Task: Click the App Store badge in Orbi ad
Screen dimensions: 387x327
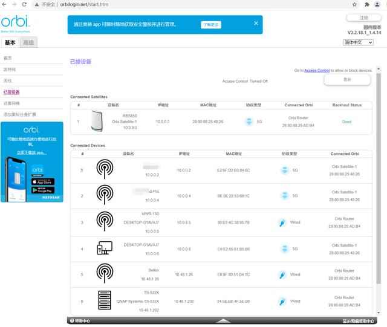Action: 43,182
